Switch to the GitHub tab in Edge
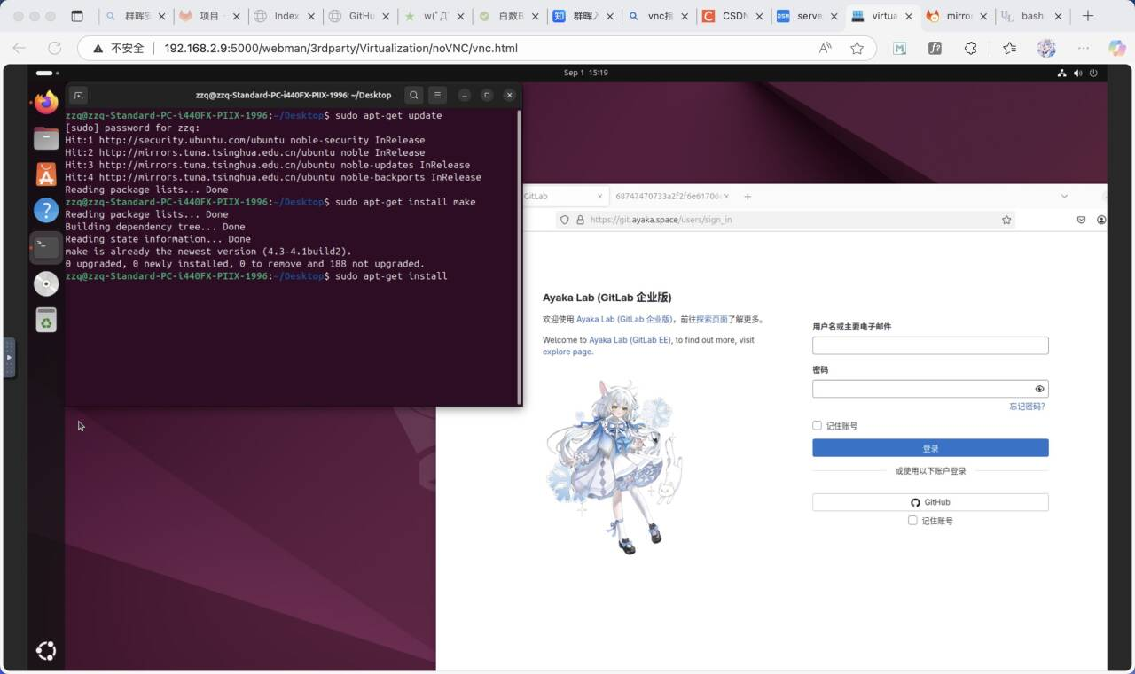1135x674 pixels. point(359,16)
